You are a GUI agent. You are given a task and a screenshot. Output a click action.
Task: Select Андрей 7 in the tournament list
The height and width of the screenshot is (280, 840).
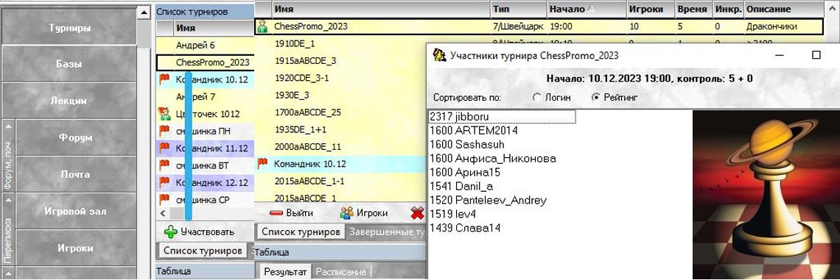[205, 97]
